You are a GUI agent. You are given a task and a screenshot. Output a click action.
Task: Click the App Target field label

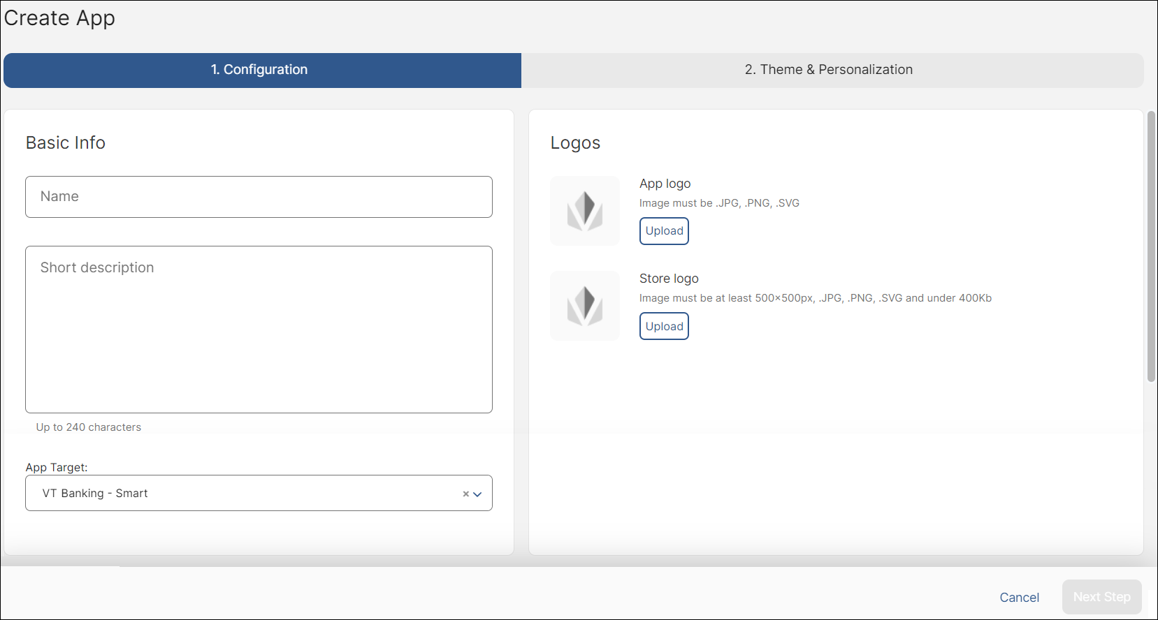pyautogui.click(x=57, y=467)
